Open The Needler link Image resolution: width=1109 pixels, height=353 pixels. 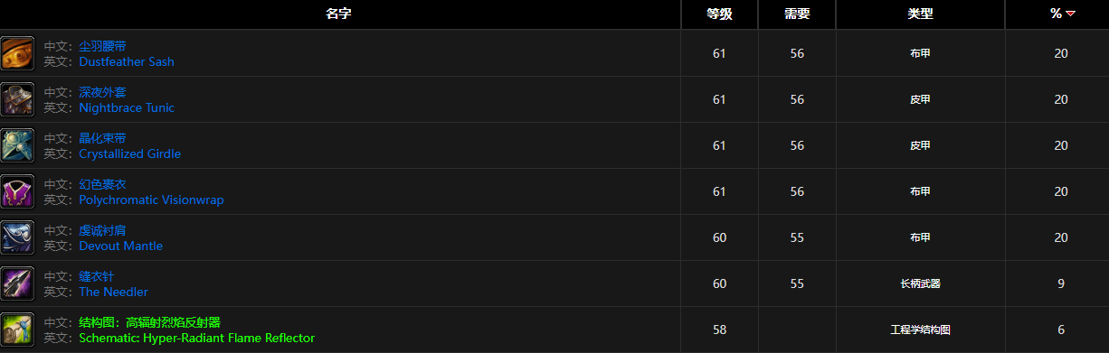113,292
